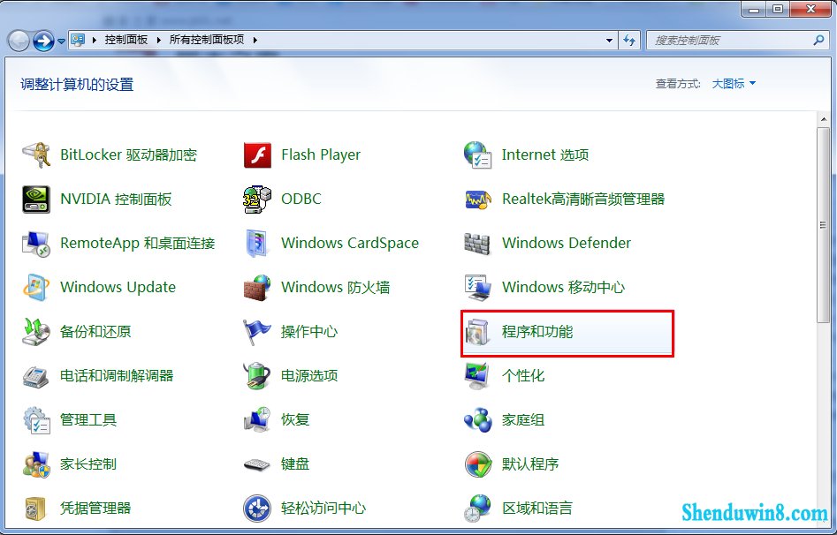This screenshot has width=837, height=535.
Task: Expand the arrow after 所有控制面板项 breadcrumb
Action: (x=255, y=40)
